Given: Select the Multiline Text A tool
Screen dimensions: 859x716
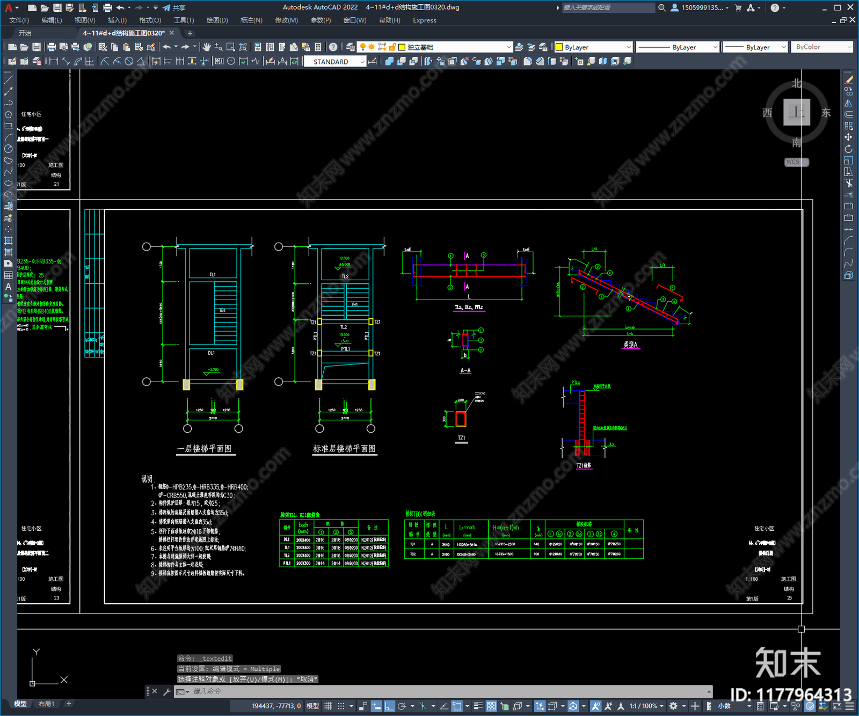Looking at the screenshot, I should click(x=8, y=287).
